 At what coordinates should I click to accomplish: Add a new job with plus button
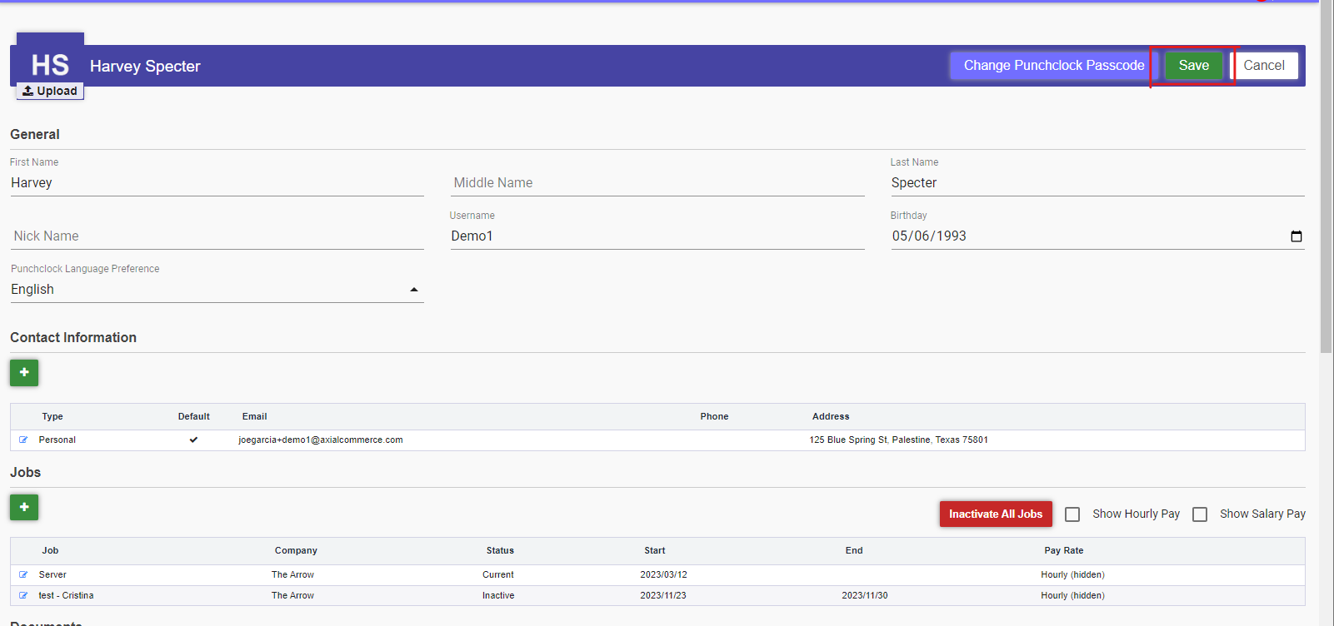pyautogui.click(x=24, y=508)
